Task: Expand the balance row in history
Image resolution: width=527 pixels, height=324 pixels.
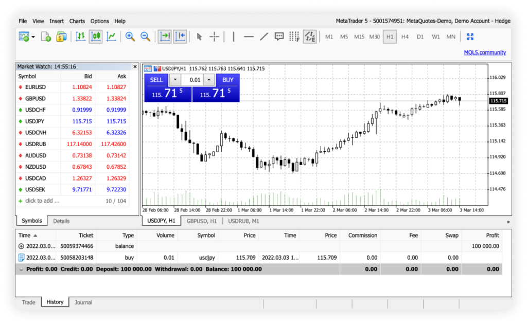Action: coord(21,246)
